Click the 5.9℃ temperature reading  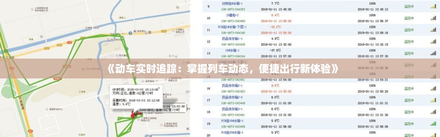tap(276, 132)
